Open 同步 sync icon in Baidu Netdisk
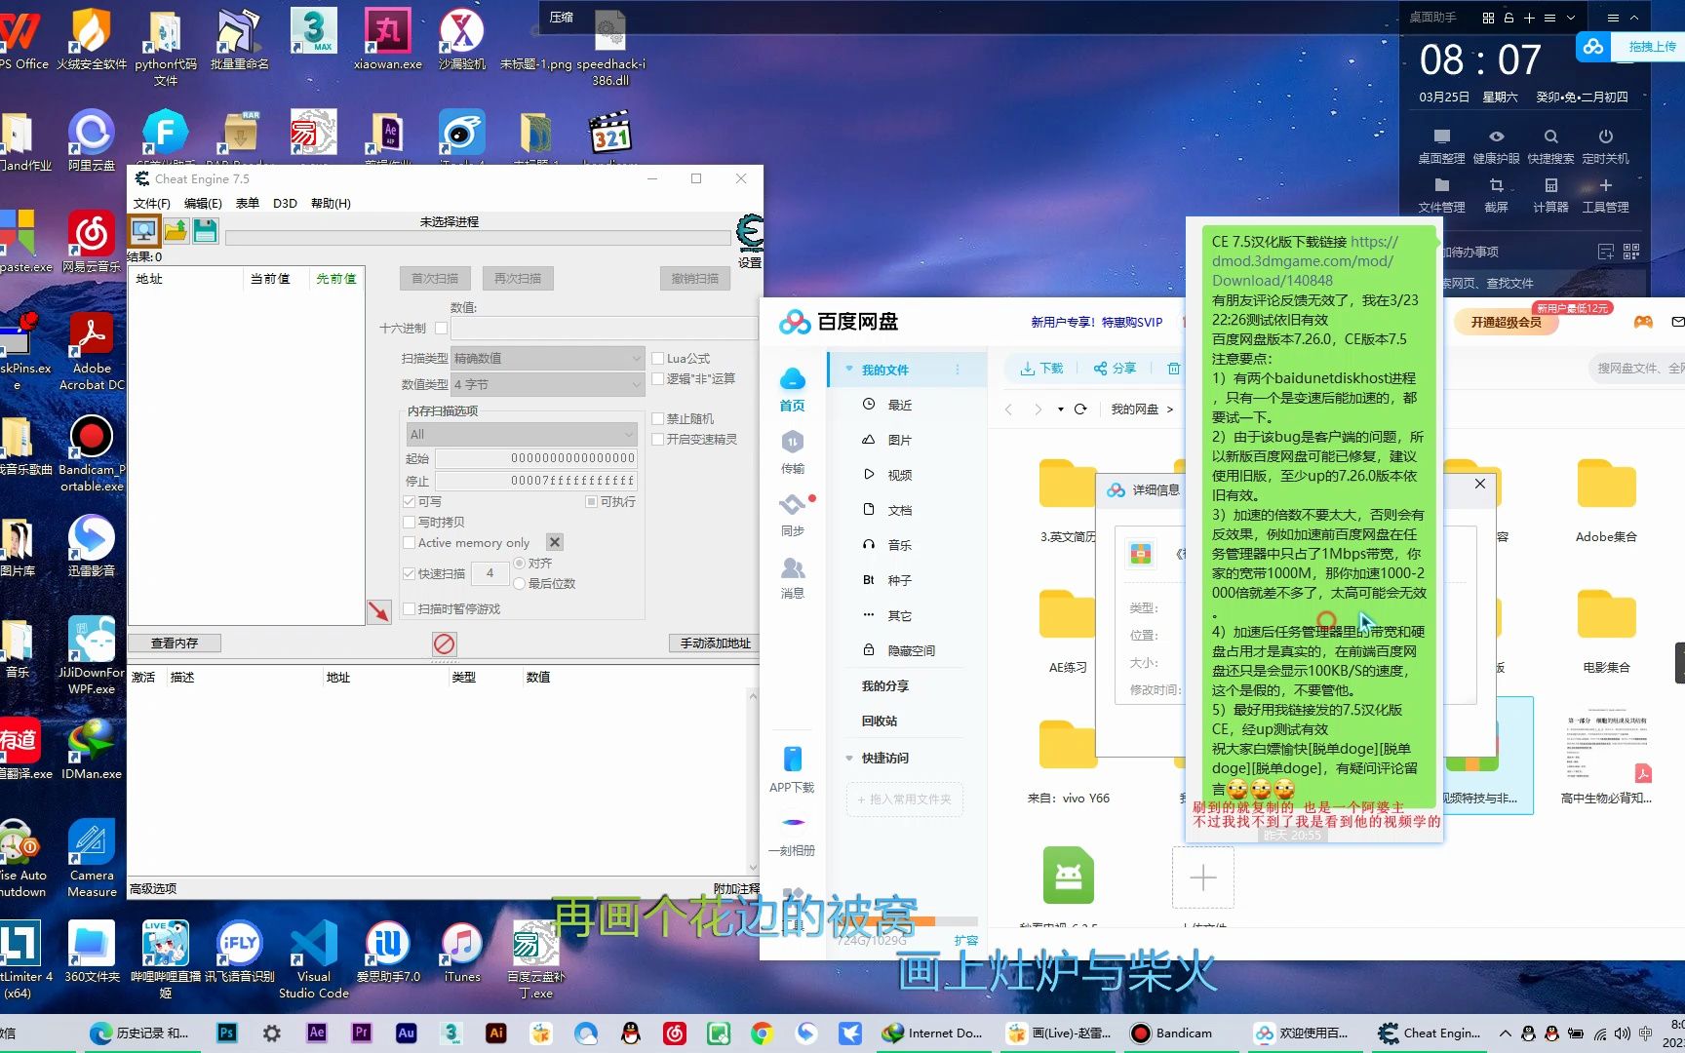The image size is (1685, 1053). [793, 515]
